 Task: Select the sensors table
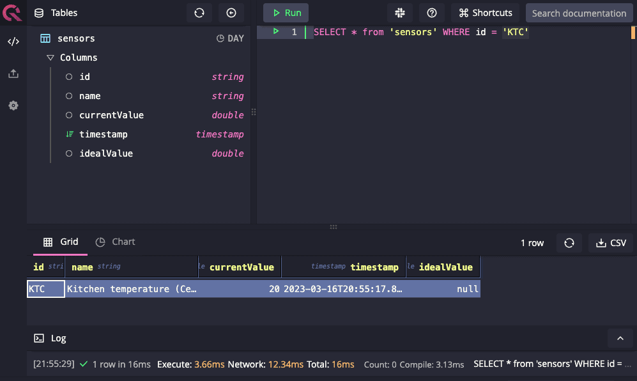[x=76, y=38]
